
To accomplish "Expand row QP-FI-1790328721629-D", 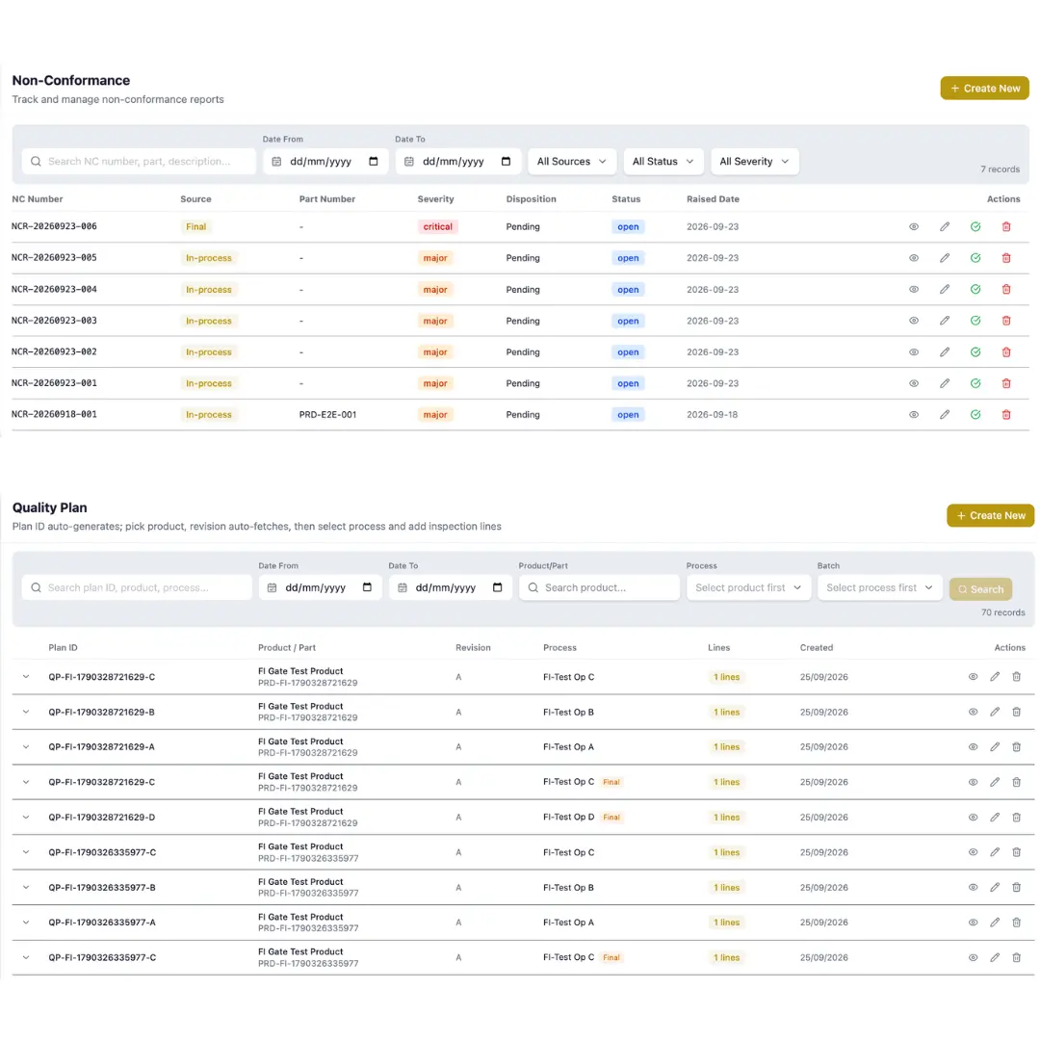I will click(x=26, y=818).
